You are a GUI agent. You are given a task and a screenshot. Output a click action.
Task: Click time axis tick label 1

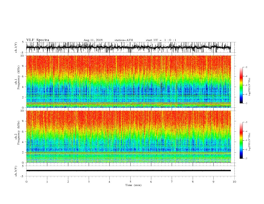pyautogui.click(x=47, y=182)
